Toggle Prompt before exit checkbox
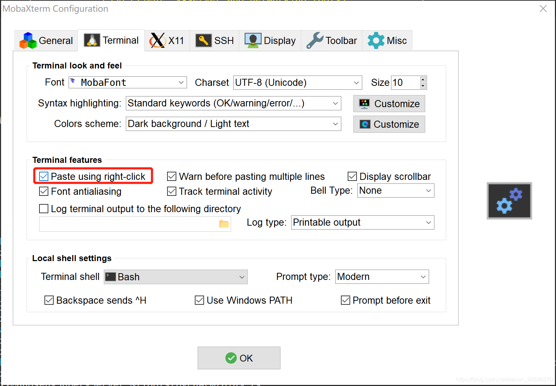 click(x=346, y=300)
